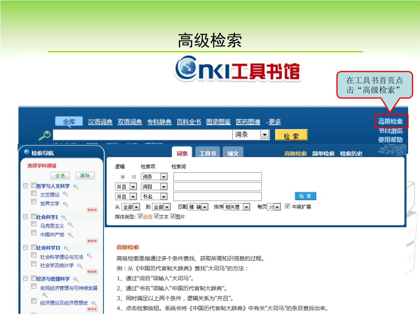Toggle the 文本 media type checkbox
The width and height of the screenshot is (420, 315).
156,216
